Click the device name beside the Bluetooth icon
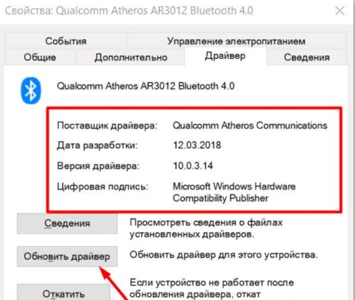This screenshot has height=300, width=355. pos(146,86)
